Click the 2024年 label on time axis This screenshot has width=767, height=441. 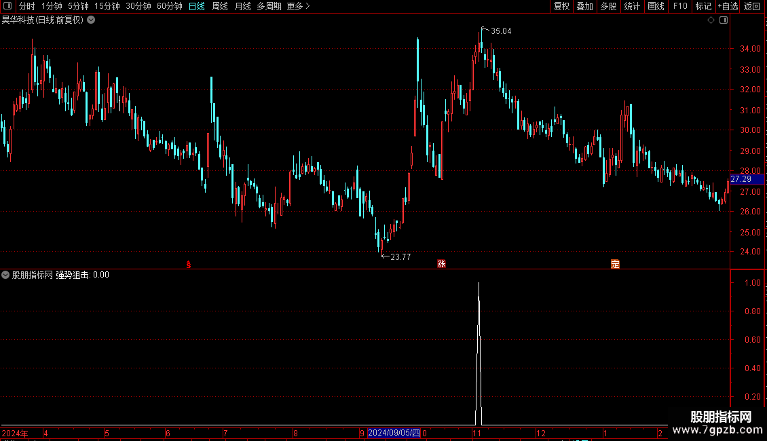pos(15,434)
